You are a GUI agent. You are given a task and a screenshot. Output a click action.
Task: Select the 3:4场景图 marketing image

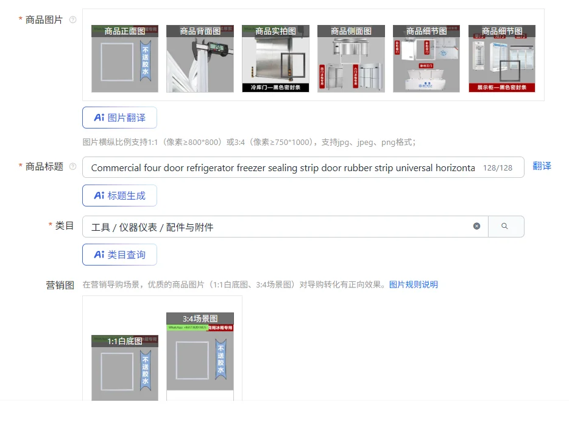[200, 356]
